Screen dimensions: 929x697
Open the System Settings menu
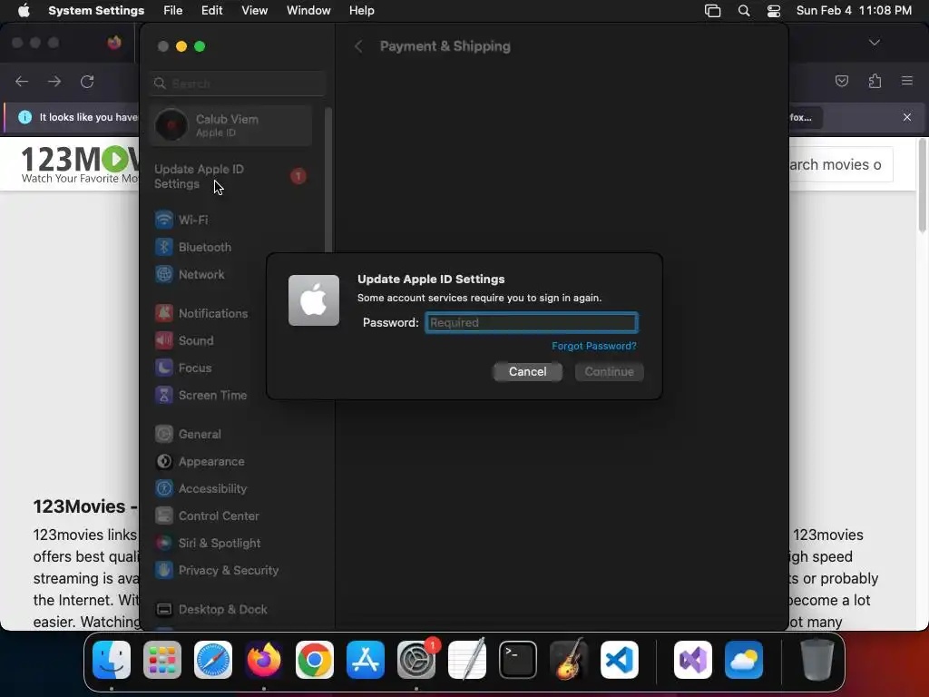click(96, 11)
